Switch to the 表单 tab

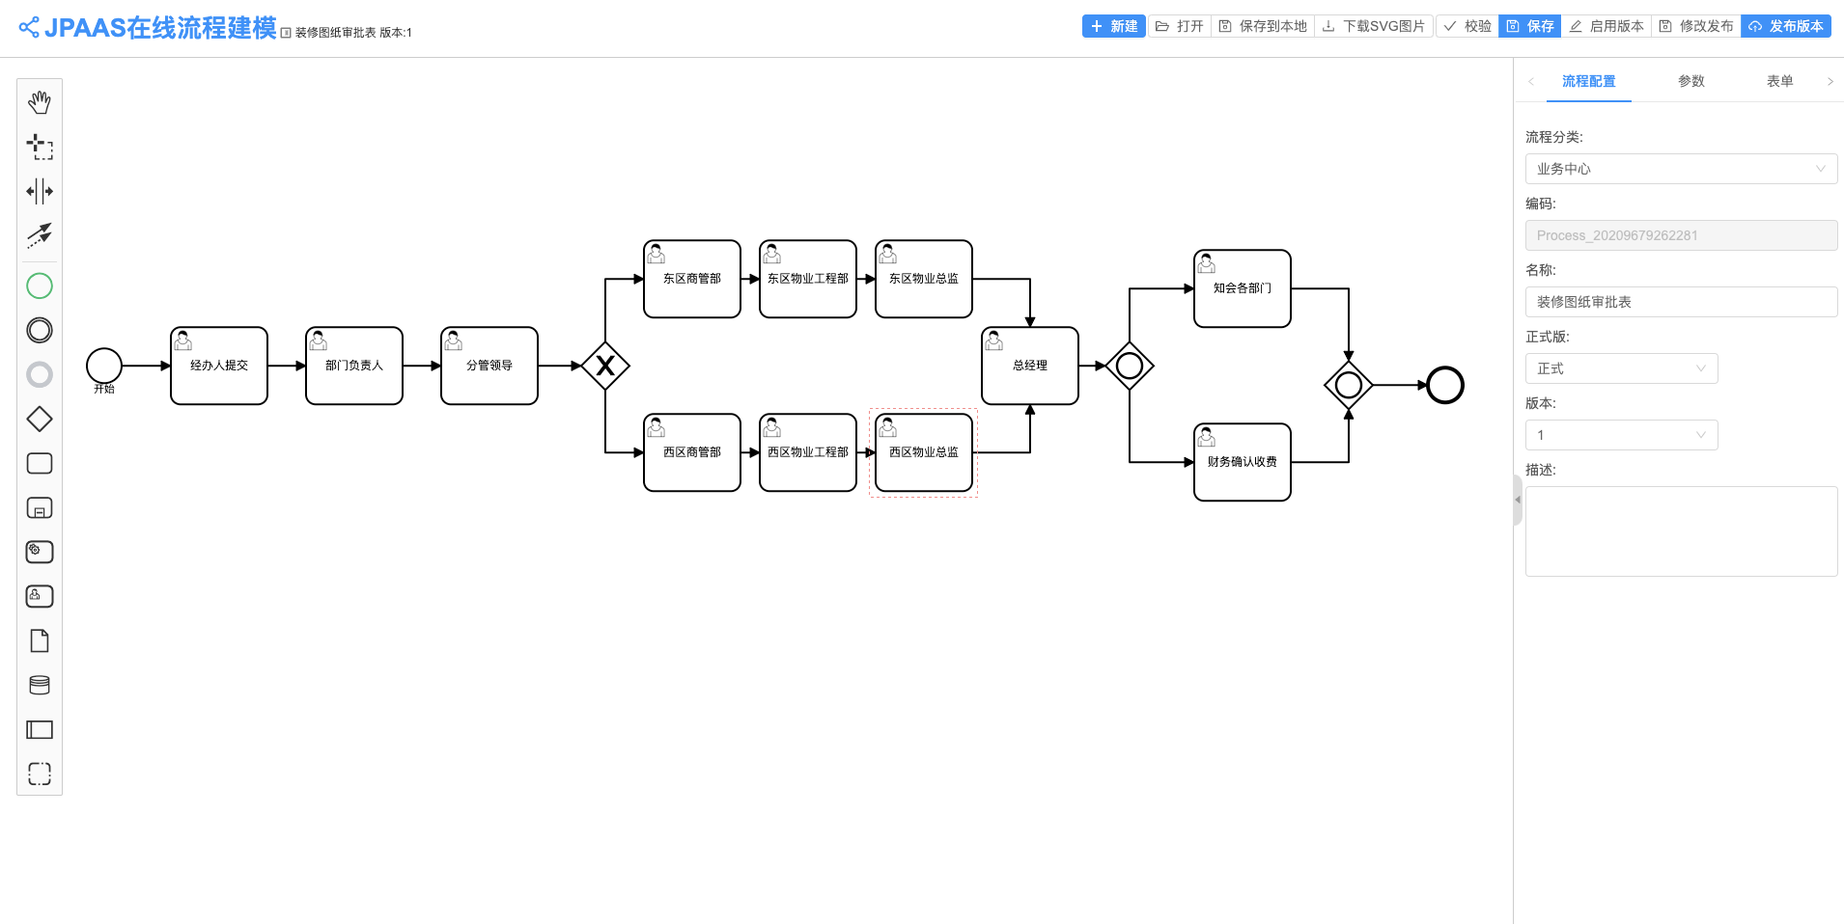coord(1779,81)
